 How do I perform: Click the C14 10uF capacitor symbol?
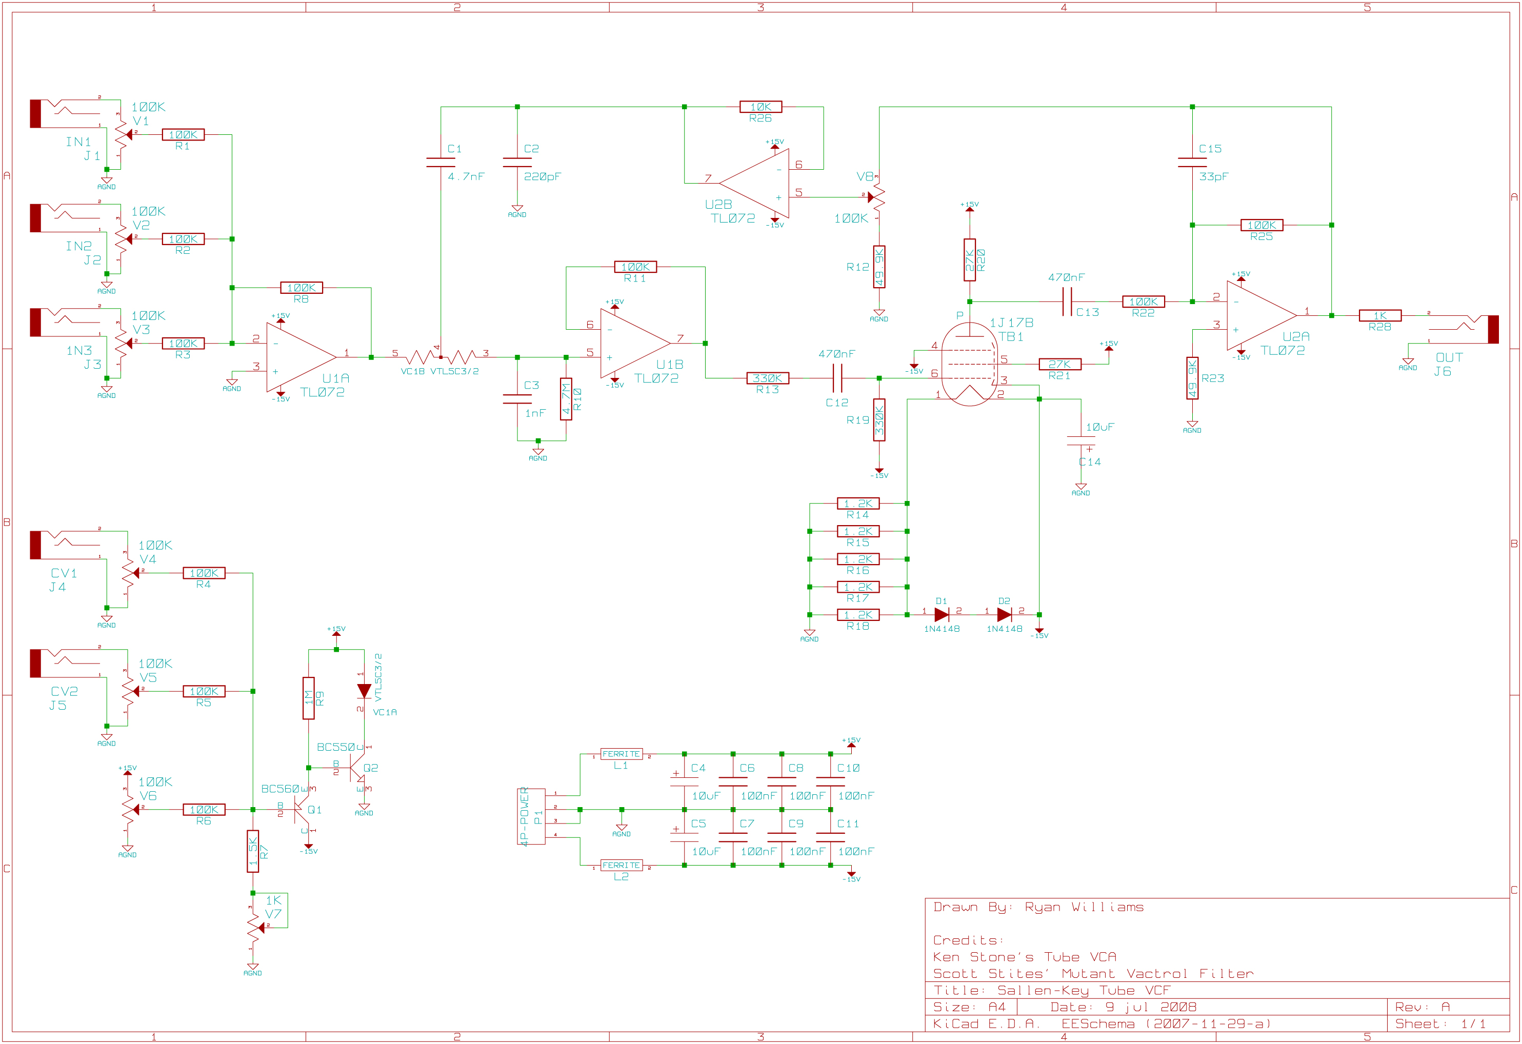click(x=1080, y=441)
